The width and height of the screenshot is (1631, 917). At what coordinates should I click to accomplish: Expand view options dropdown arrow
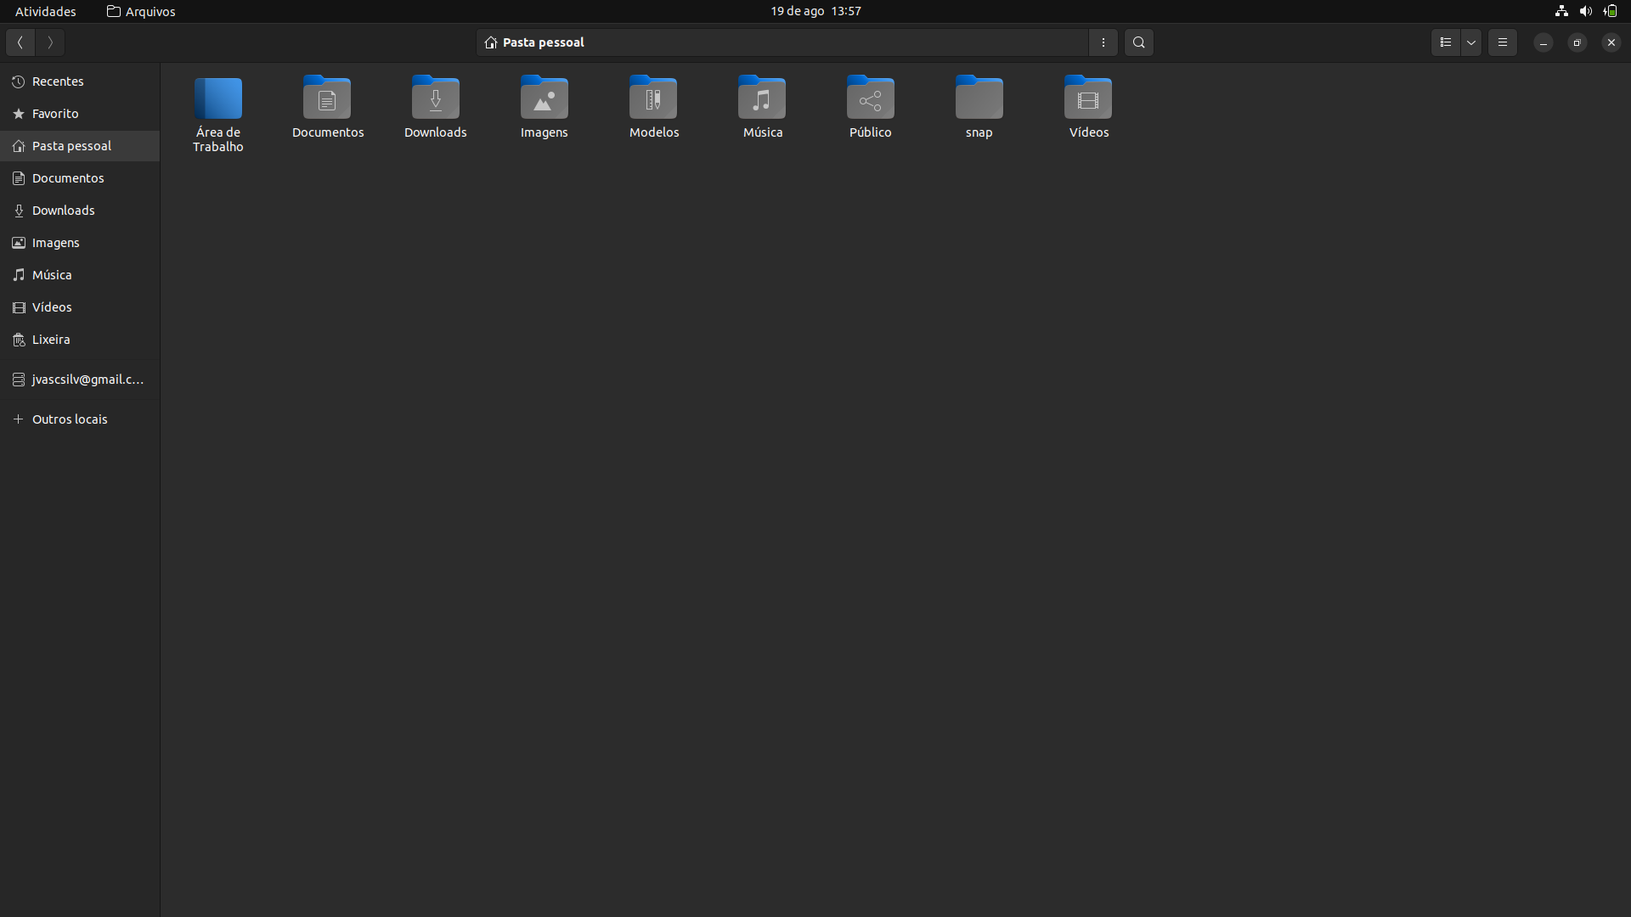(1471, 42)
